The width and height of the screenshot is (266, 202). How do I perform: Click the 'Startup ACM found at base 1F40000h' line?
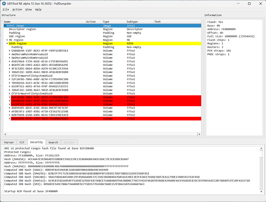[31, 191]
